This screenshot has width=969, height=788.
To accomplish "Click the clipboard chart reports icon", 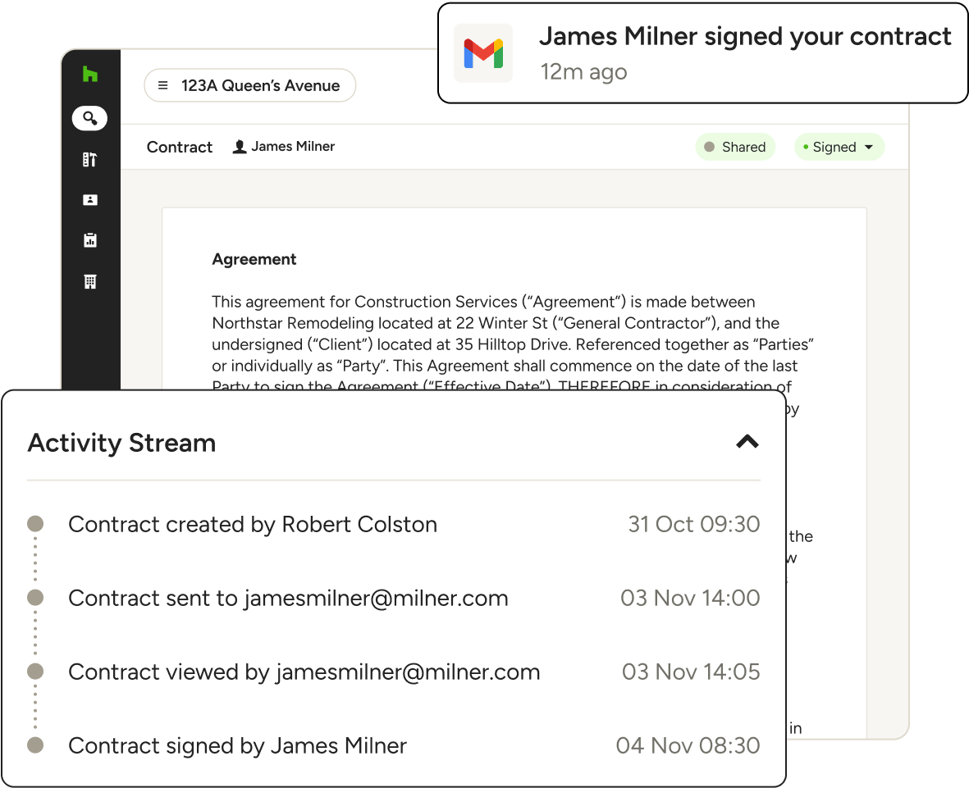I will coord(90,240).
